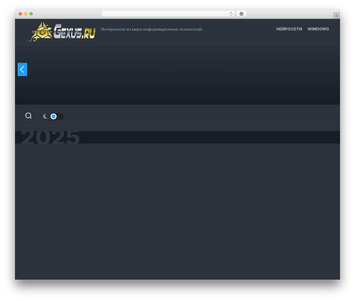Click the site tagline text
The image size is (355, 301).
point(151,29)
